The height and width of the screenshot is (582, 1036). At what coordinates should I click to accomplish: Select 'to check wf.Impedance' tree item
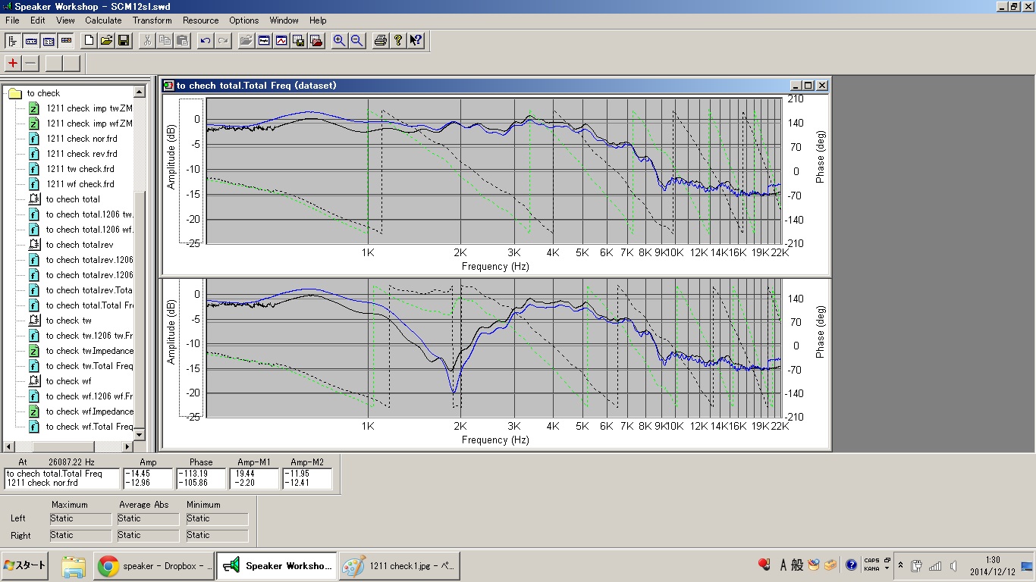pos(89,411)
